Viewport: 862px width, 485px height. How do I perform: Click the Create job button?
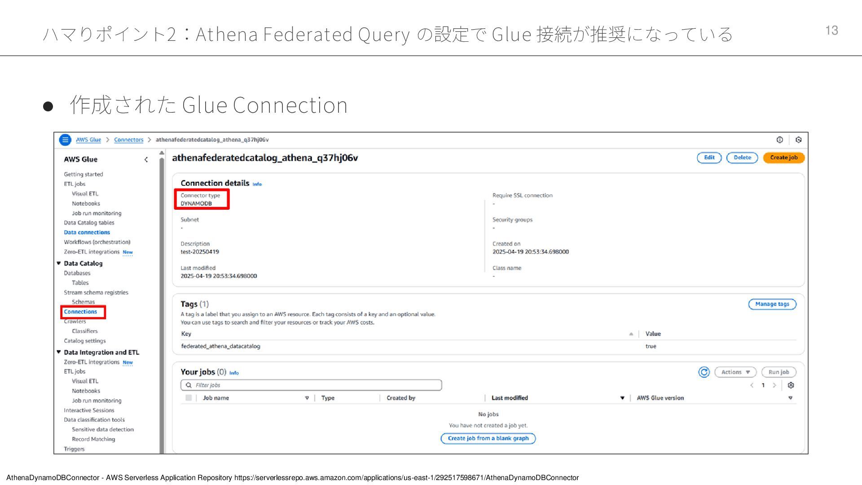783,158
